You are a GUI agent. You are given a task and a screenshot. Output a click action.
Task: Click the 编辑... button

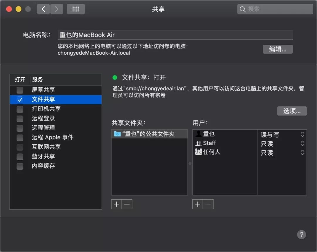(278, 49)
